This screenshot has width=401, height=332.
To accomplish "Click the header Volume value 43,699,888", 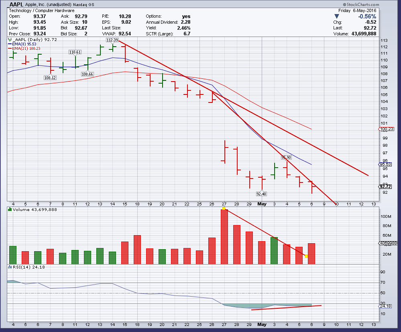I will [x=364, y=33].
